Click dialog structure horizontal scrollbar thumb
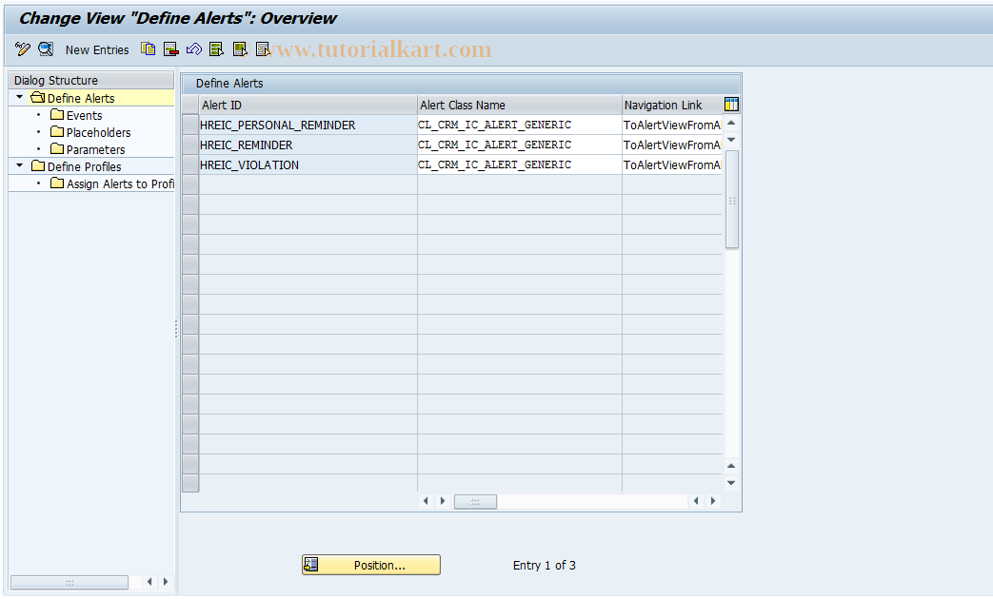This screenshot has height=599, width=993. click(x=70, y=582)
